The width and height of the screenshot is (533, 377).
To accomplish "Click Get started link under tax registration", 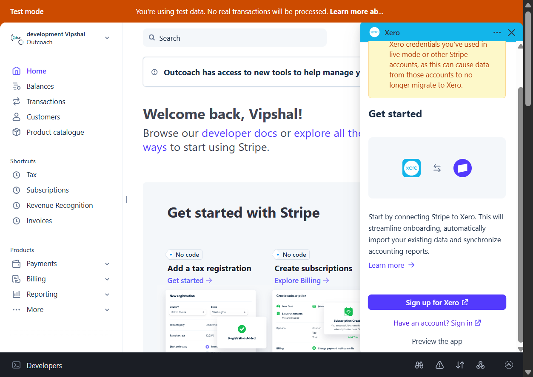I will pos(190,281).
